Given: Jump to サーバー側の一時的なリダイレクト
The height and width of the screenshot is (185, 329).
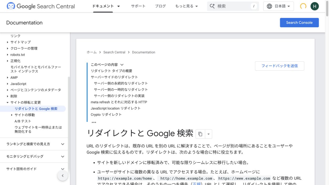Looking at the screenshot, I should [x=121, y=90].
